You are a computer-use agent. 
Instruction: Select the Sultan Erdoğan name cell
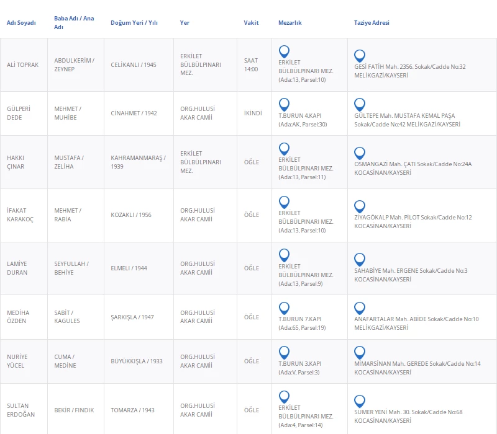point(21,410)
